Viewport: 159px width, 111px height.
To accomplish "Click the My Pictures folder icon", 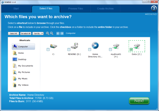I will (x=15, y=72).
